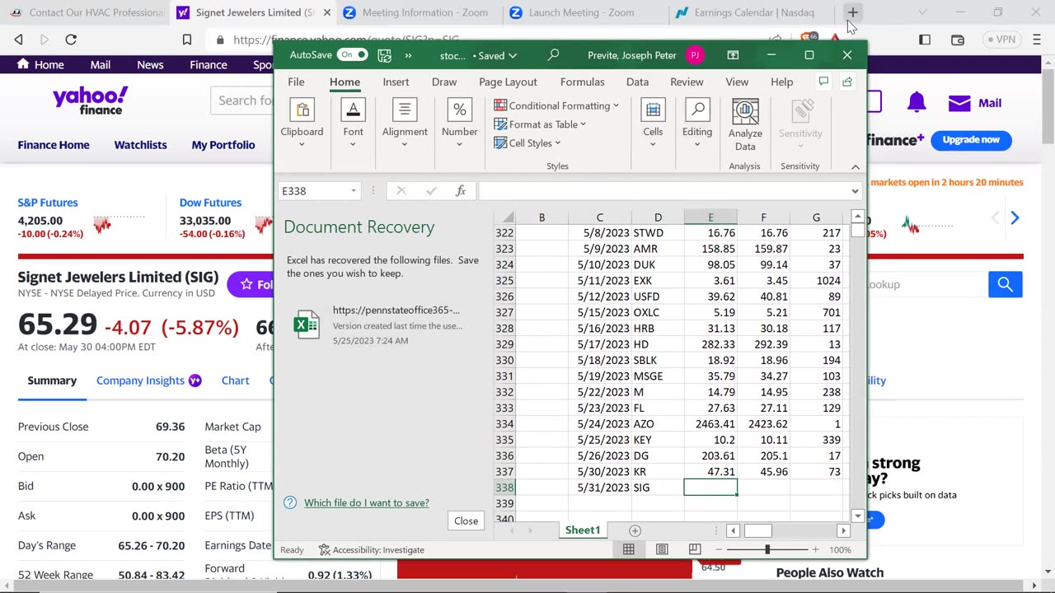Open the Help ribbon tab
The width and height of the screenshot is (1055, 593).
click(x=781, y=82)
